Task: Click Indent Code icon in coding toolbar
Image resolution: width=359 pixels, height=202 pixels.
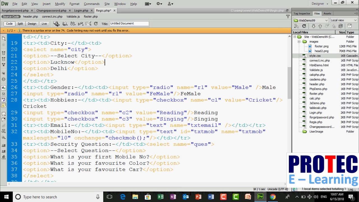Action: (3, 145)
